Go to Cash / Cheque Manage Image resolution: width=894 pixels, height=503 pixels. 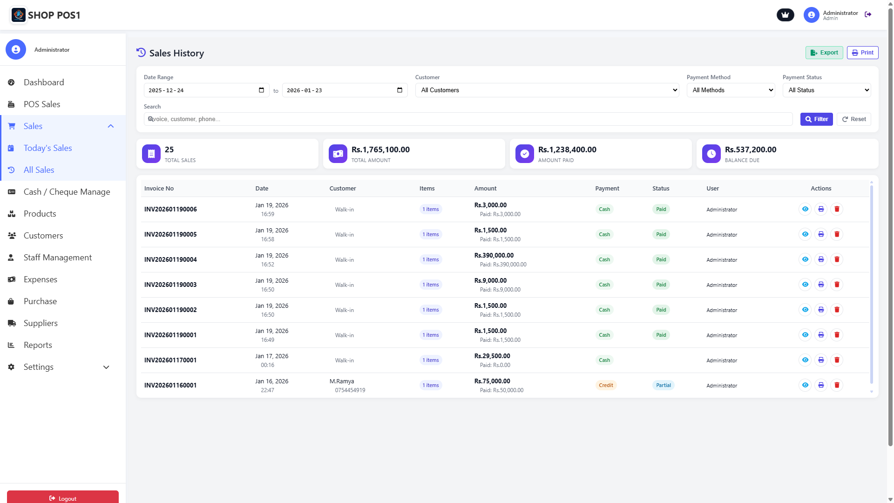pyautogui.click(x=67, y=192)
